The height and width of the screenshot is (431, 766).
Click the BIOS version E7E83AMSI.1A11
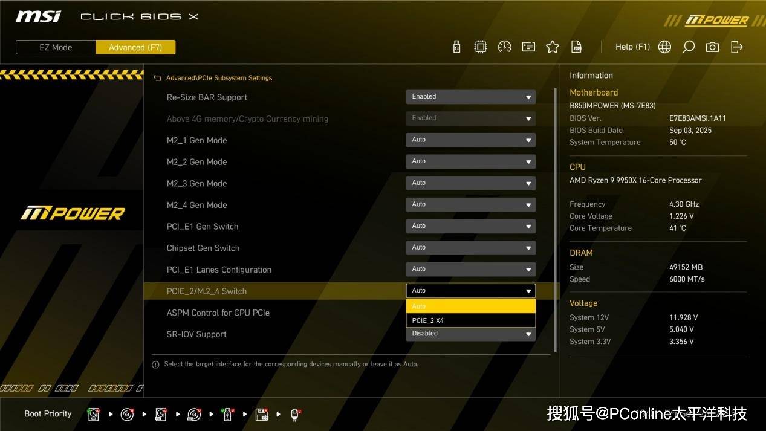point(698,118)
